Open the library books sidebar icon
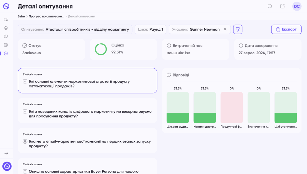The height and width of the screenshot is (174, 307). coord(6,19)
